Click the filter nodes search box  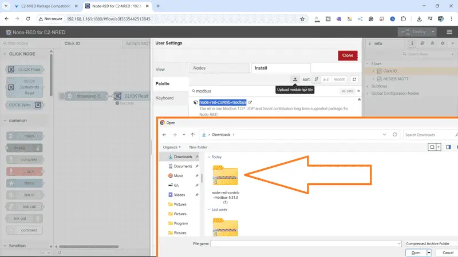tap(26, 43)
